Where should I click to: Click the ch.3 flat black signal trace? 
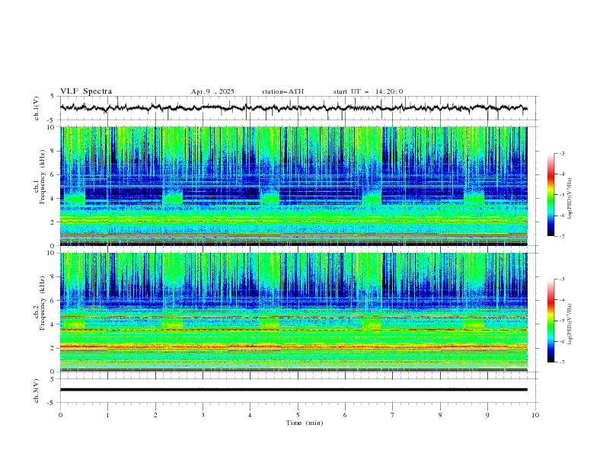(x=293, y=390)
